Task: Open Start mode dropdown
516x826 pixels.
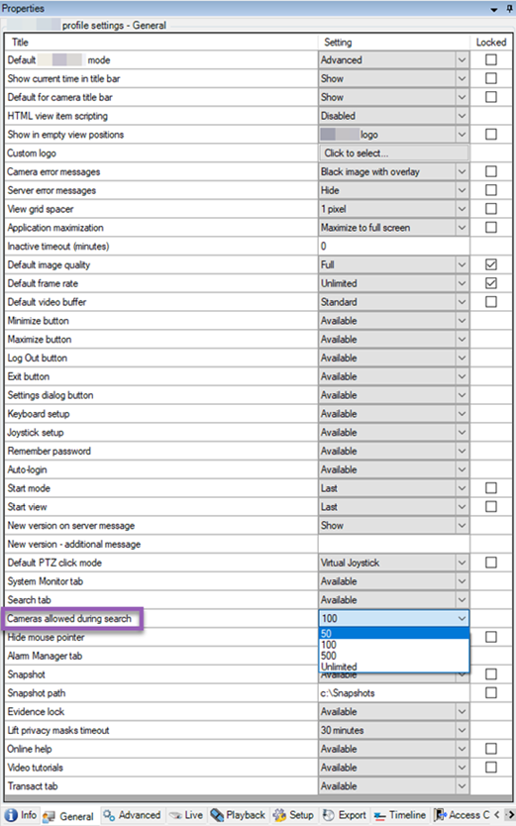Action: coord(462,488)
